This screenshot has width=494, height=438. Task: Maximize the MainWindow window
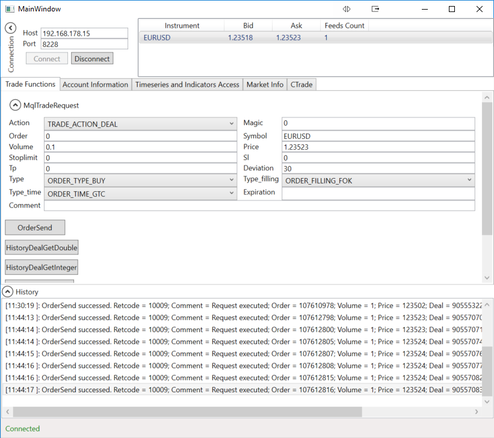452,9
